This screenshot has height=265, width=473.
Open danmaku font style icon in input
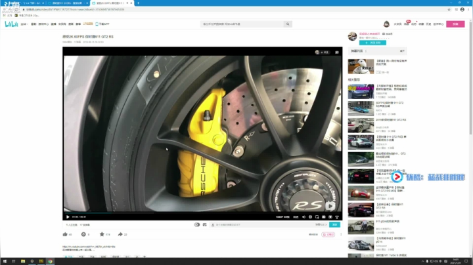click(x=213, y=224)
